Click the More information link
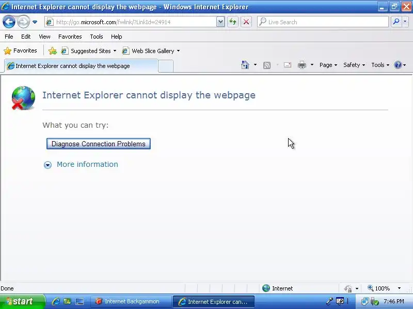The image size is (413, 309). point(87,164)
